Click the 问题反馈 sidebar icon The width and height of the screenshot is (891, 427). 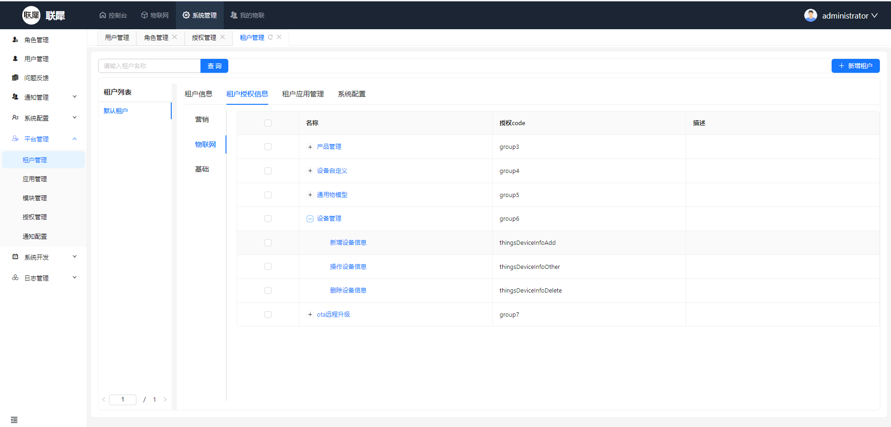15,78
